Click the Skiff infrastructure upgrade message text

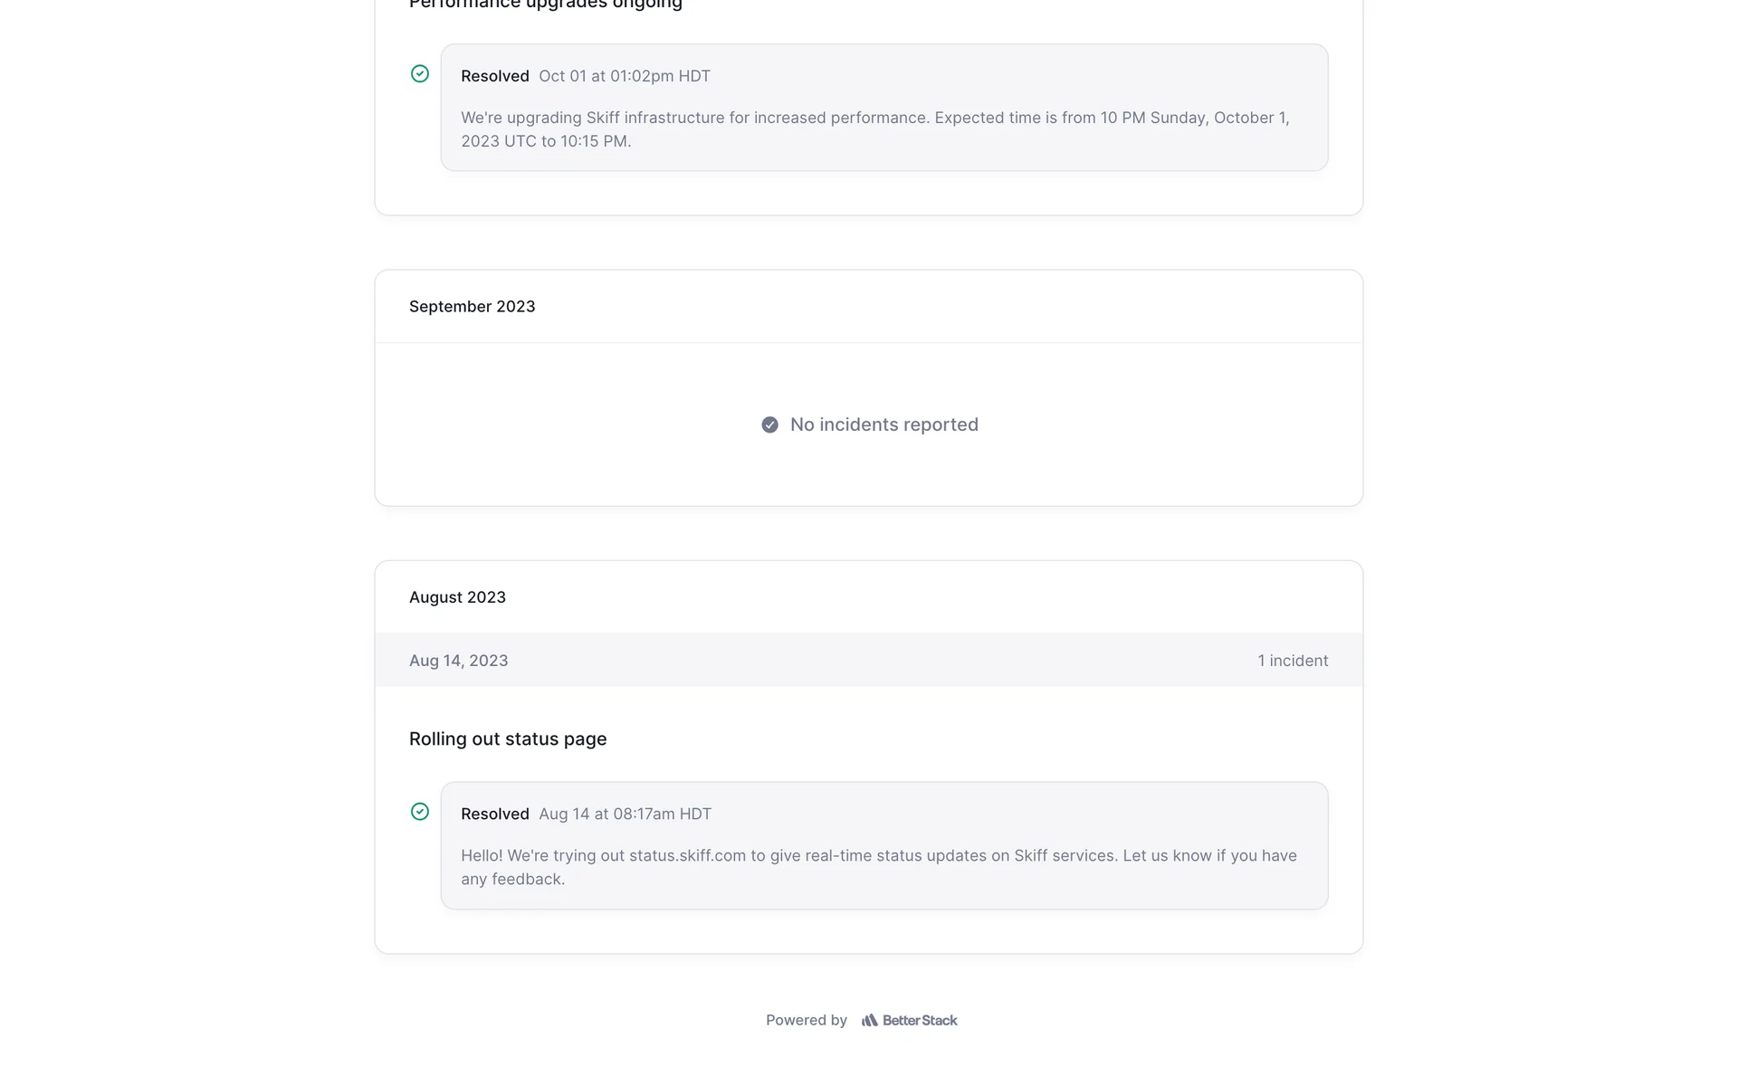[x=874, y=129]
